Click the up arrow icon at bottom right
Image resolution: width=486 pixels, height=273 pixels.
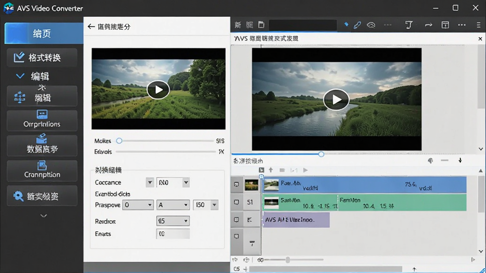click(414, 269)
